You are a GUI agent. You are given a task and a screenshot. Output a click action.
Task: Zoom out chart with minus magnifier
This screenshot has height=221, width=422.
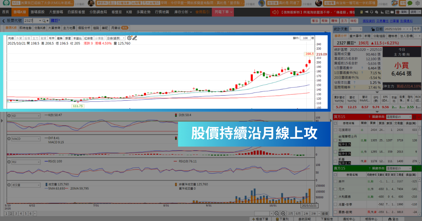276,214
